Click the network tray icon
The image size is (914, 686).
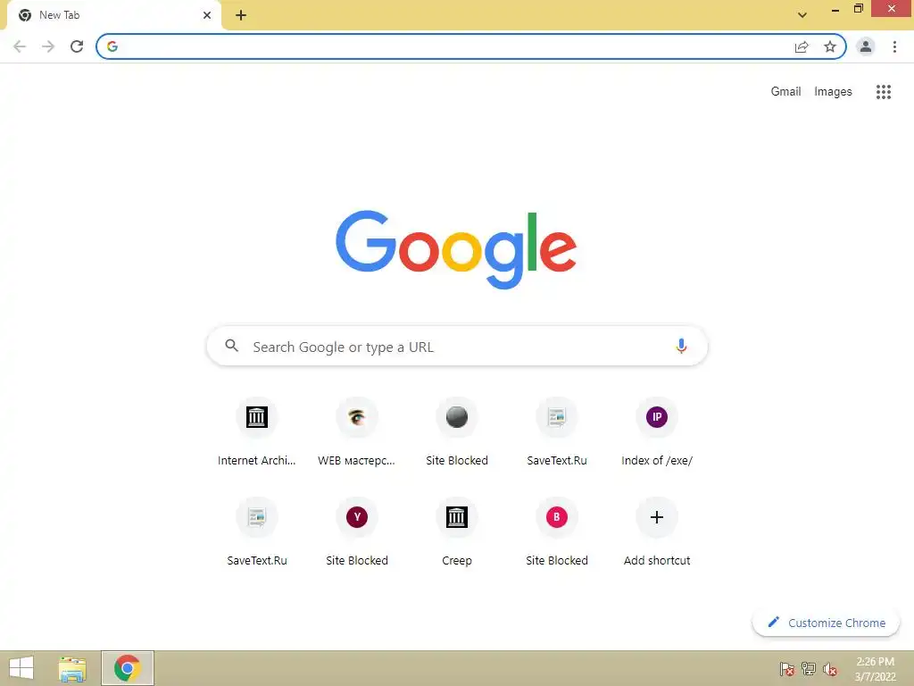click(809, 669)
